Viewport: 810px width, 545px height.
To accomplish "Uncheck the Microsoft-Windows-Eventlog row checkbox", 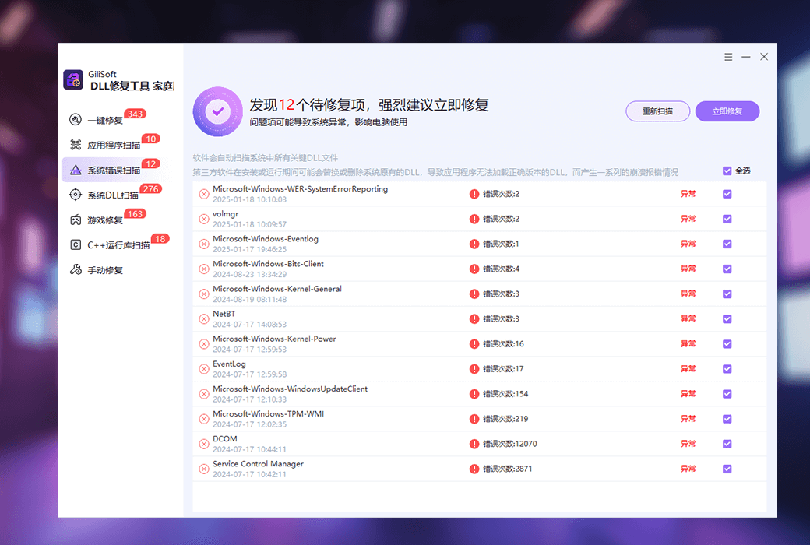I will tap(727, 244).
